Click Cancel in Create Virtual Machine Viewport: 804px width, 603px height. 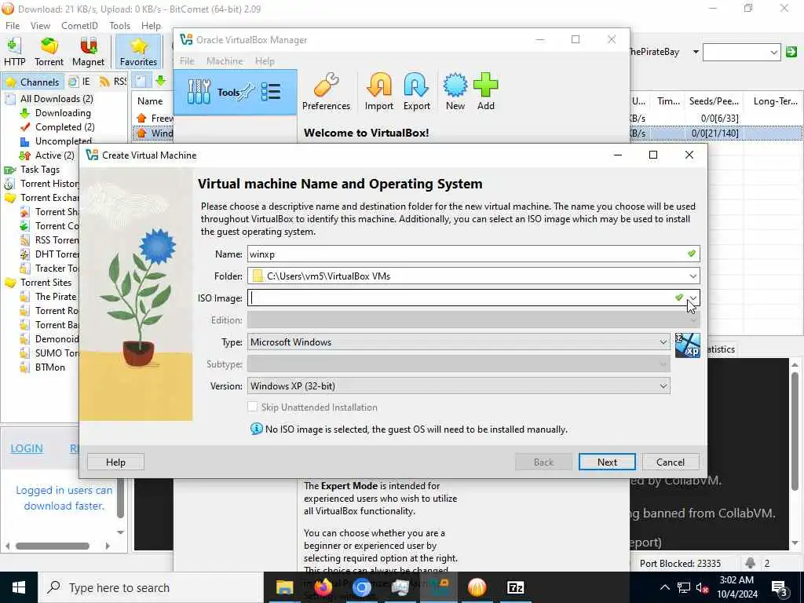point(671,462)
